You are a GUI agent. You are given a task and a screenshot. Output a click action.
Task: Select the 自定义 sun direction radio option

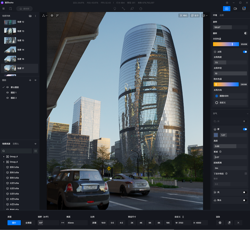pyautogui.click(x=217, y=103)
